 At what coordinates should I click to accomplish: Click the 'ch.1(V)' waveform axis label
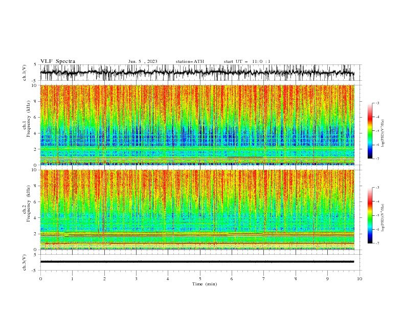click(25, 73)
